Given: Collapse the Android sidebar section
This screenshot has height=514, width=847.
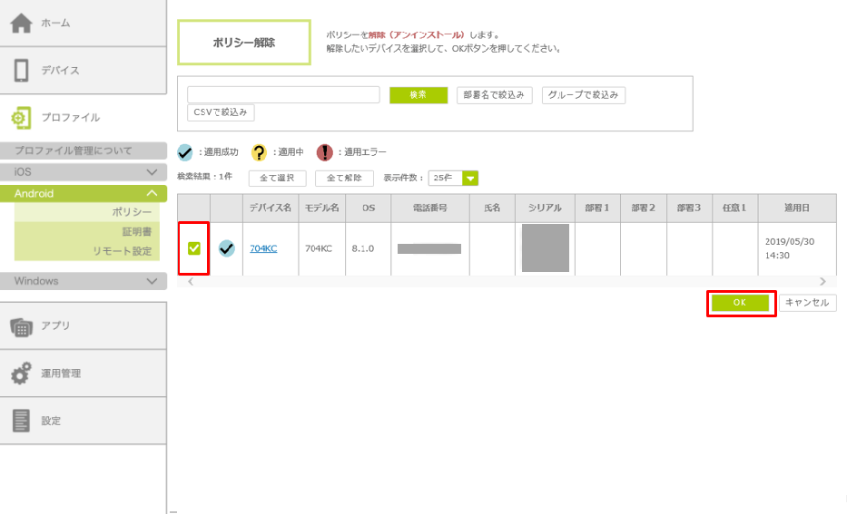Looking at the screenshot, I should coord(84,193).
